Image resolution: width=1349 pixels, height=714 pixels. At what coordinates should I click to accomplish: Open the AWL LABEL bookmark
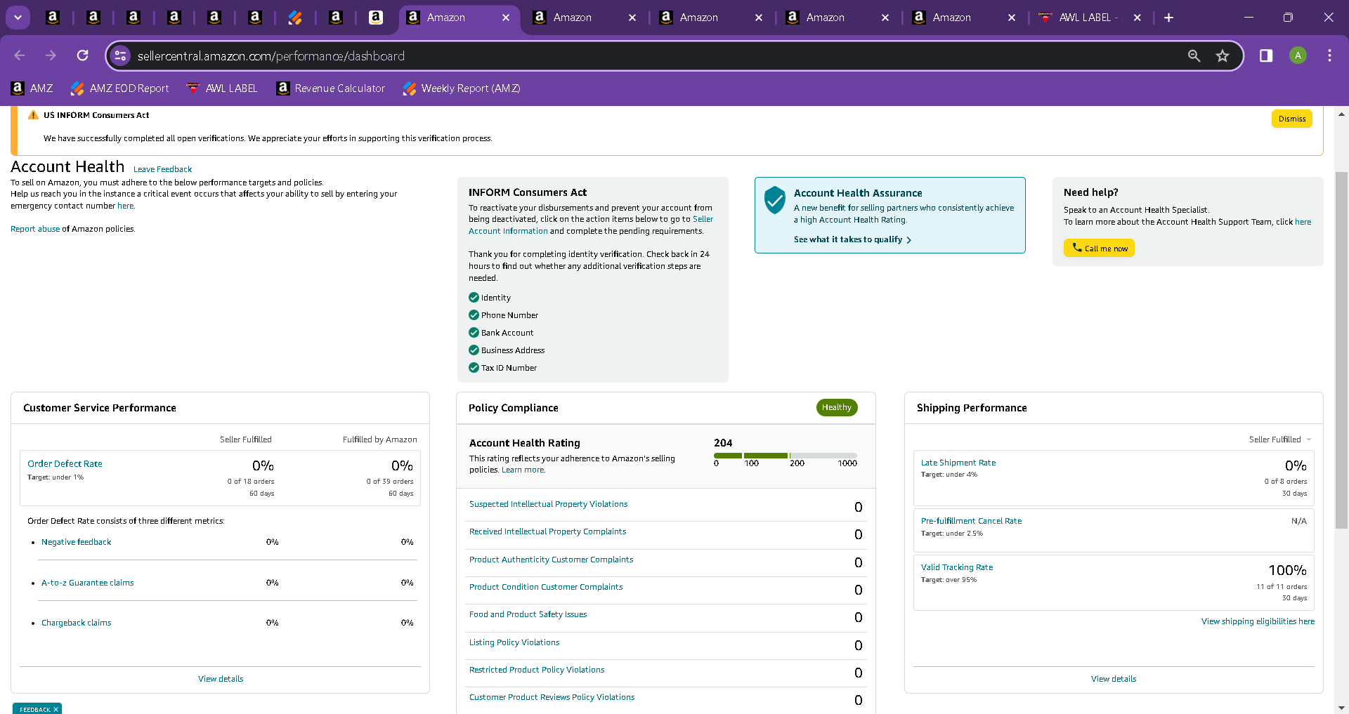222,88
